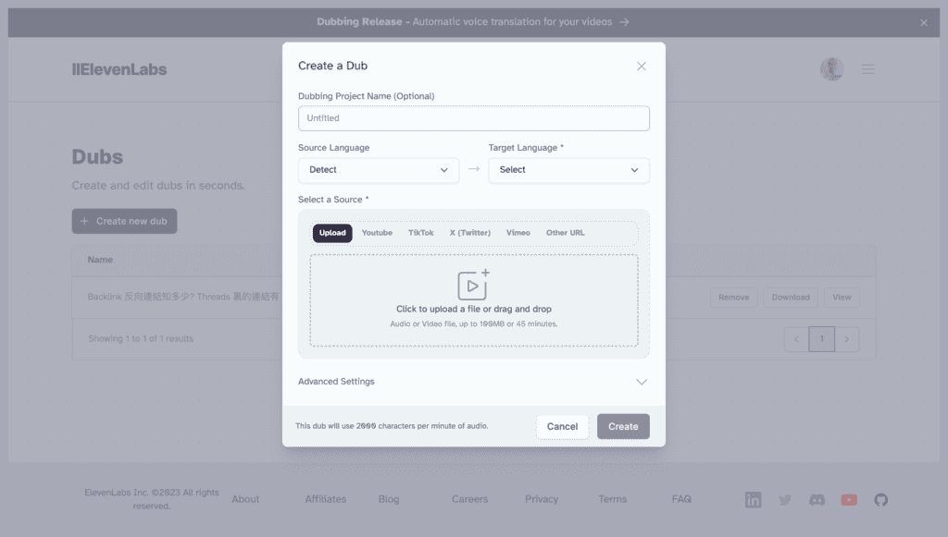Click the Backlink dub name text
948x537 pixels.
pyautogui.click(x=183, y=297)
